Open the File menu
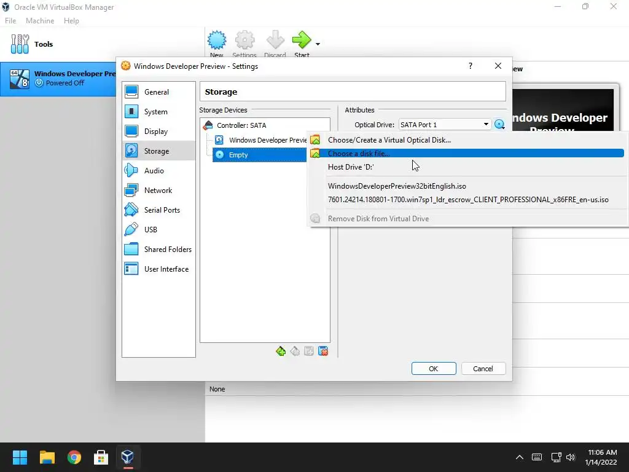 click(10, 20)
